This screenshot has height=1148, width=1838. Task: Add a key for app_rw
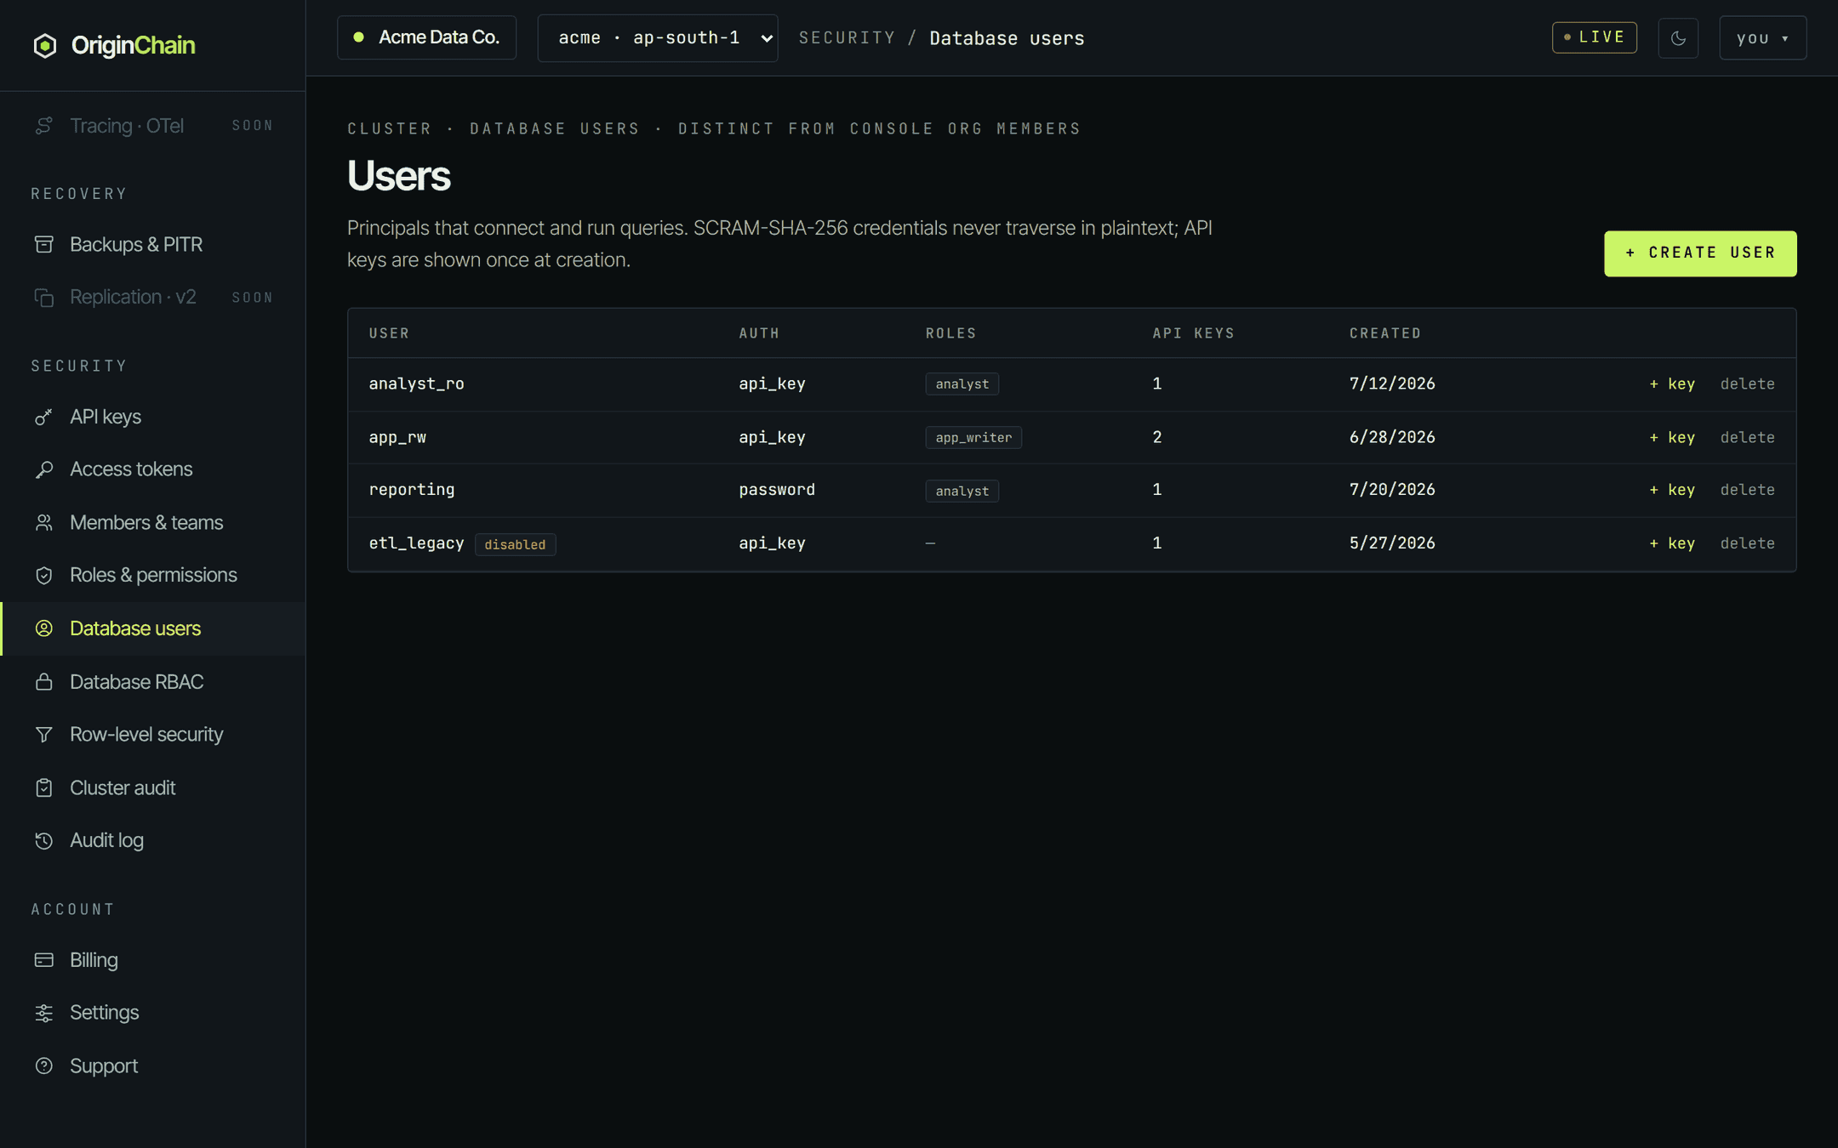1672,438
